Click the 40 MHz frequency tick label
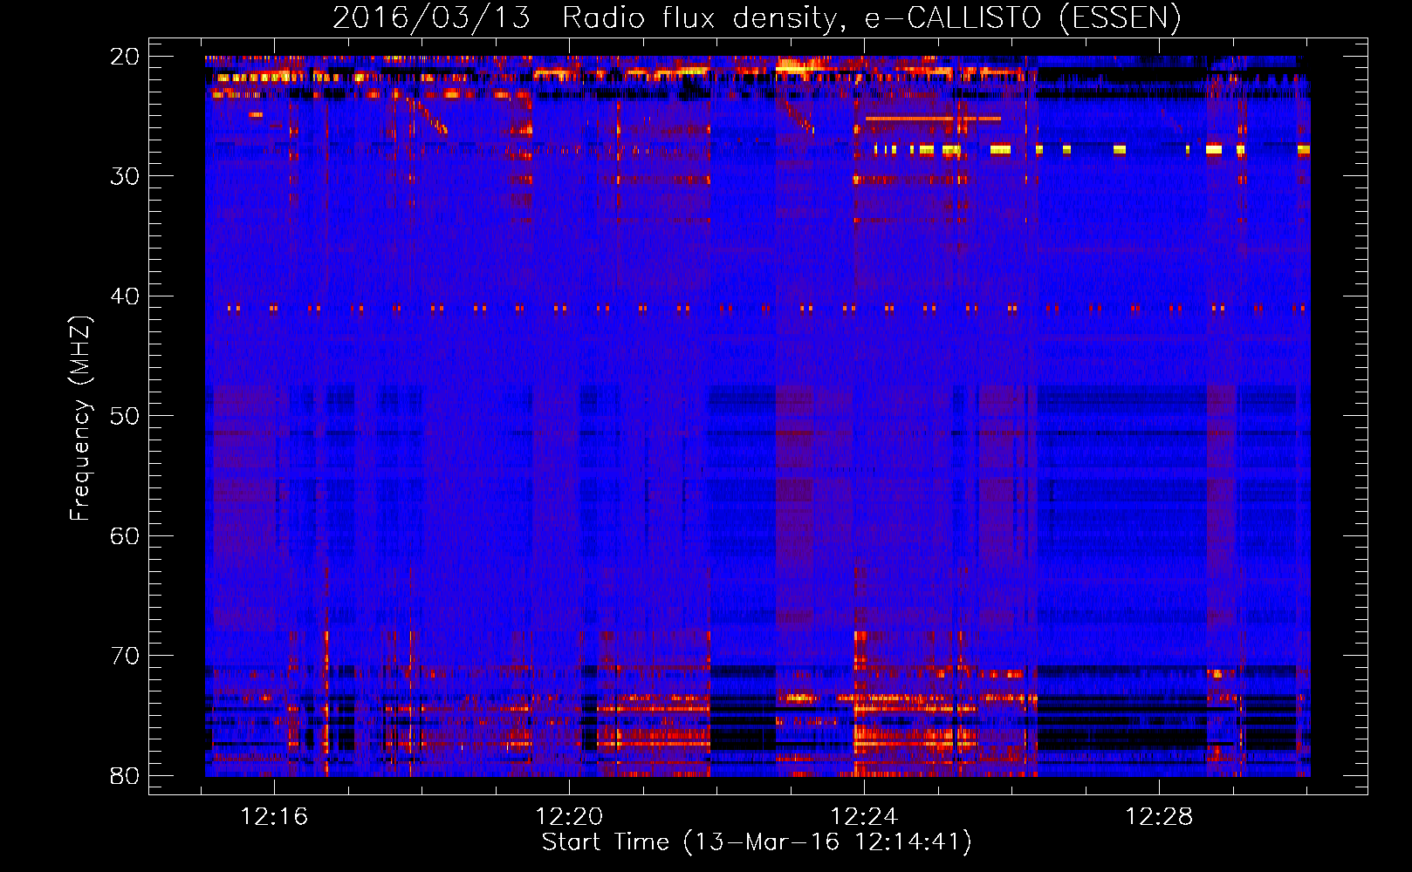This screenshot has height=872, width=1412. coord(124,296)
